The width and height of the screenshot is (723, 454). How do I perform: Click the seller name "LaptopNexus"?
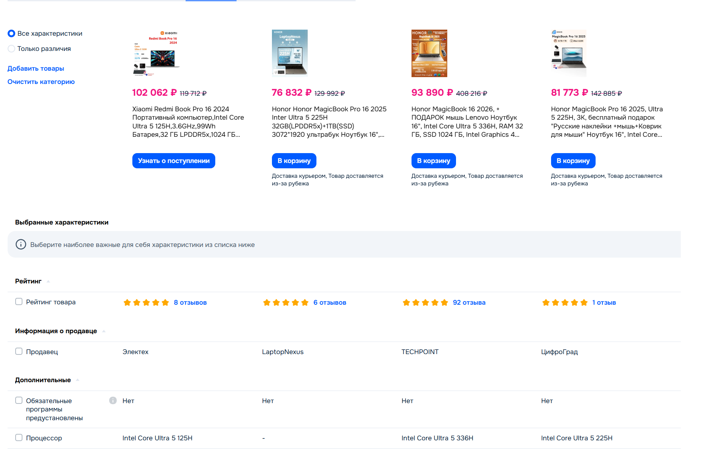(x=283, y=352)
